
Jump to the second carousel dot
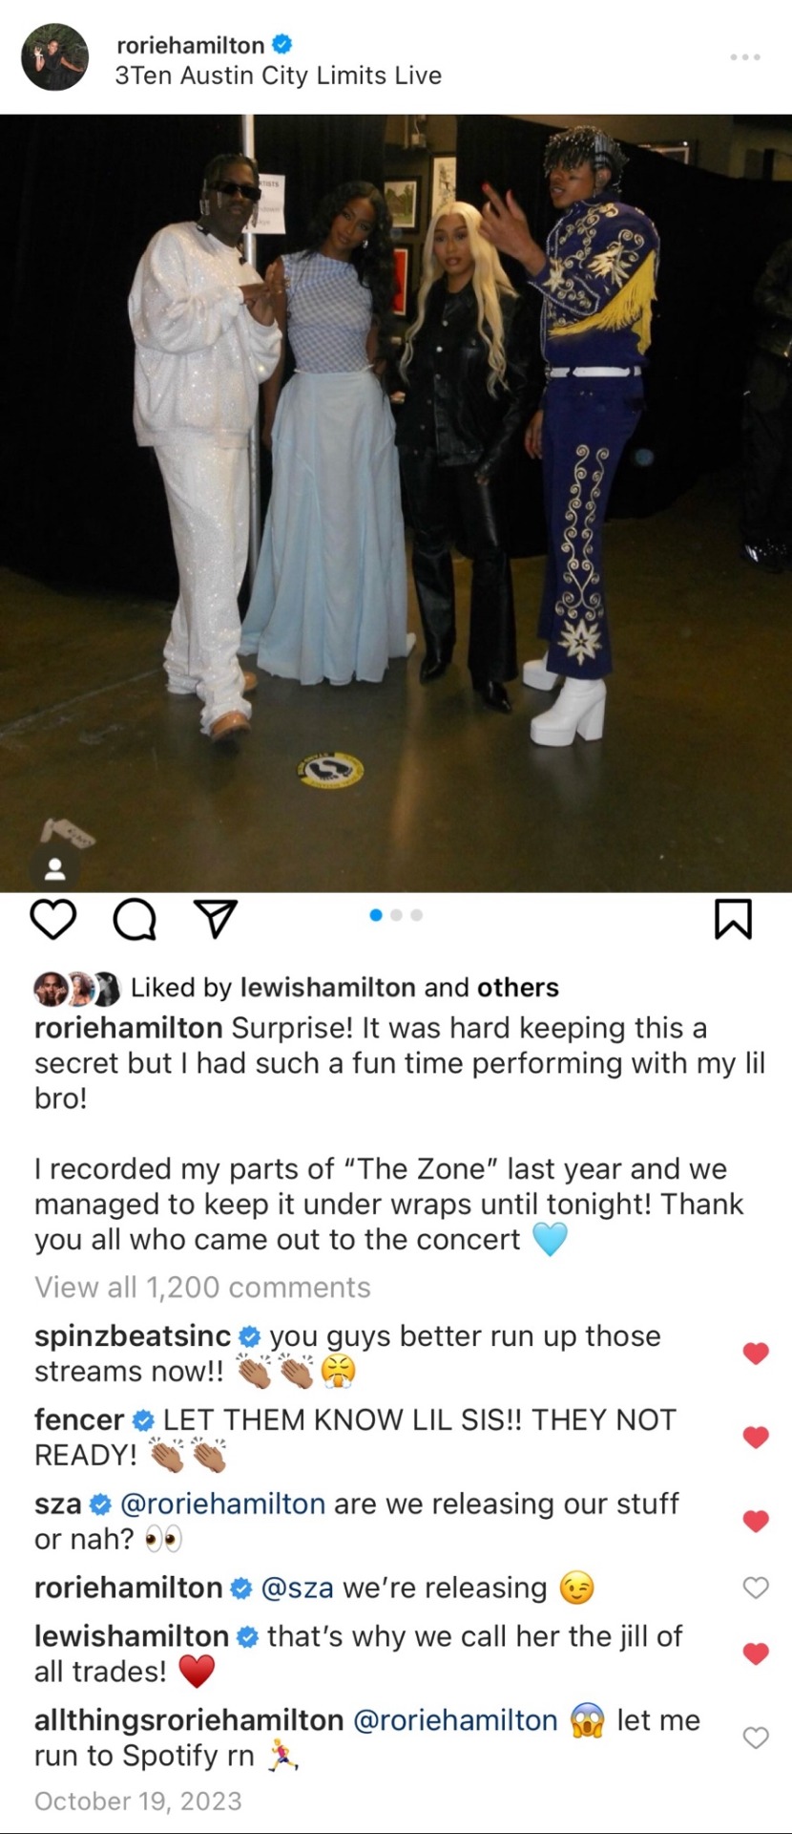[396, 915]
